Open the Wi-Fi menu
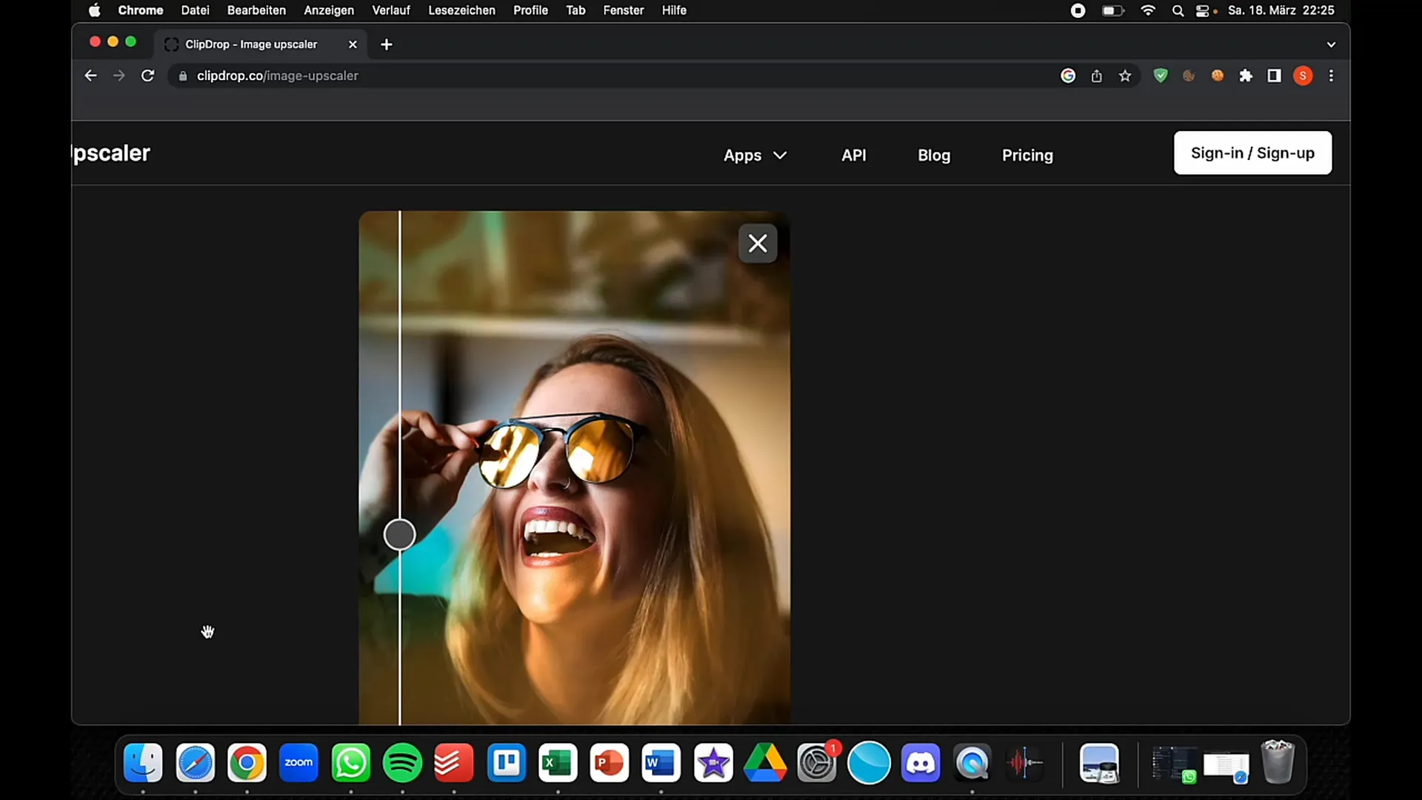1422x800 pixels. tap(1148, 10)
